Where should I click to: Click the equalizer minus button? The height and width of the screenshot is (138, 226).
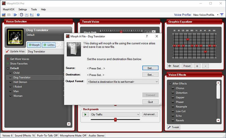coord(206,66)
